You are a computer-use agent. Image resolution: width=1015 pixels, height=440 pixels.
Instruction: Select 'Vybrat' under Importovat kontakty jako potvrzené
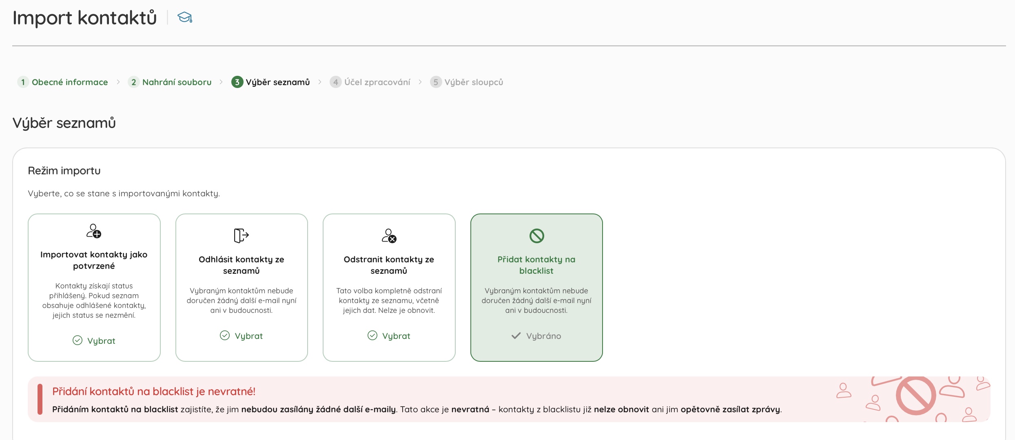coord(94,341)
